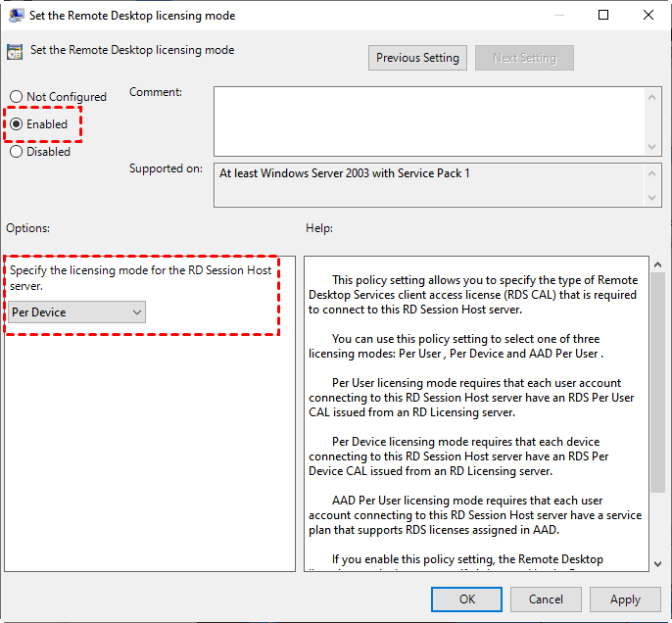Screen dimensions: 672x623
Task: Click the 'Help:' section label
Action: (x=319, y=228)
